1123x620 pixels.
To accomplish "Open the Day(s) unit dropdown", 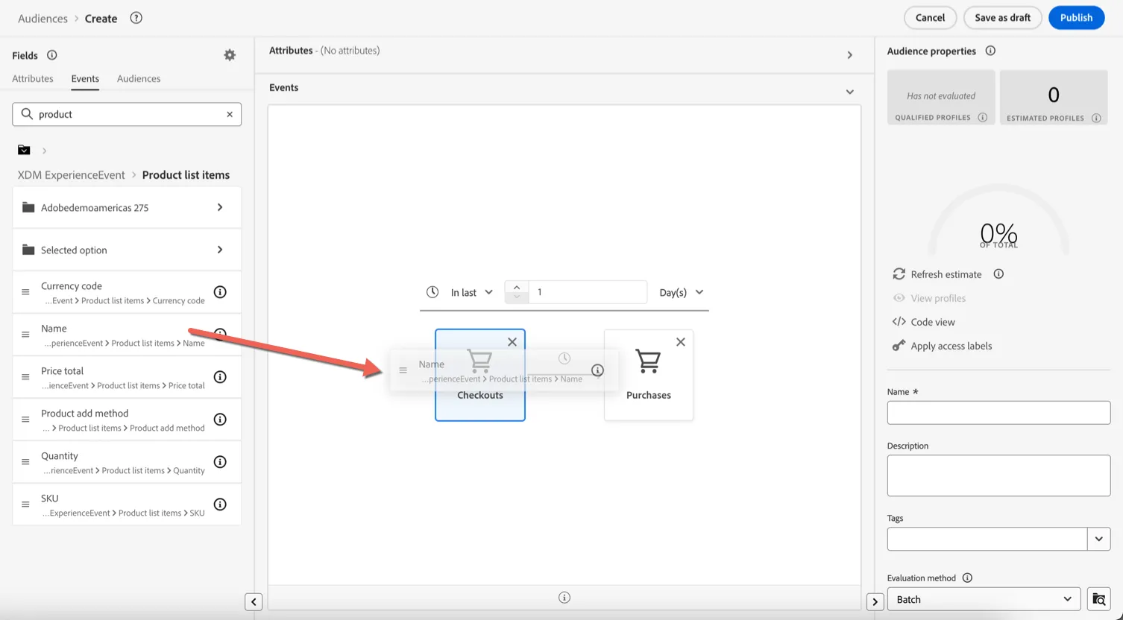I will pos(682,293).
